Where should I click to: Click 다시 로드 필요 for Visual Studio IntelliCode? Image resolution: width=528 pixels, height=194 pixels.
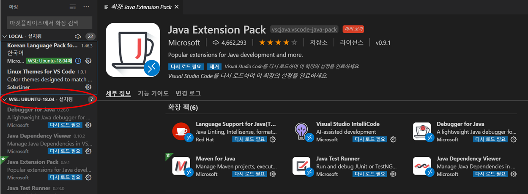pos(370,139)
